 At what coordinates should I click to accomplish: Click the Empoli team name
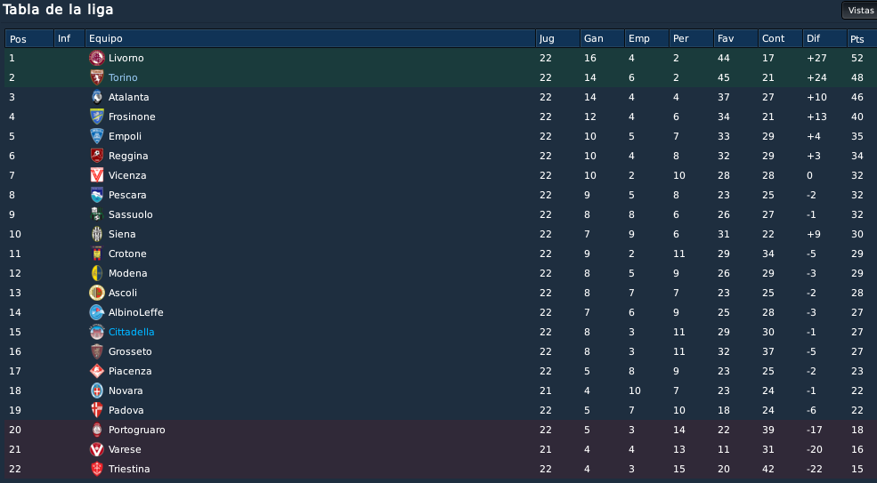[125, 136]
